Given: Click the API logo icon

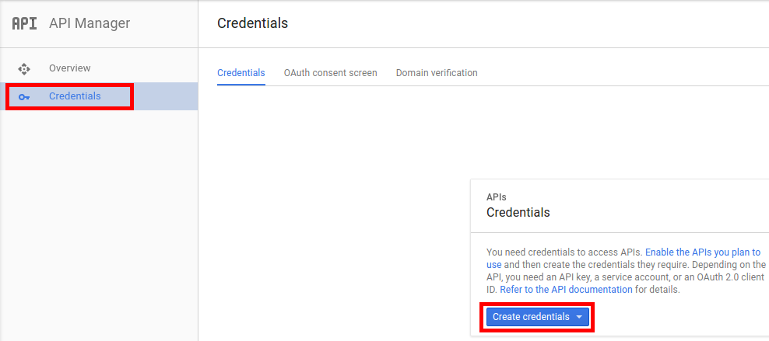Looking at the screenshot, I should (24, 23).
